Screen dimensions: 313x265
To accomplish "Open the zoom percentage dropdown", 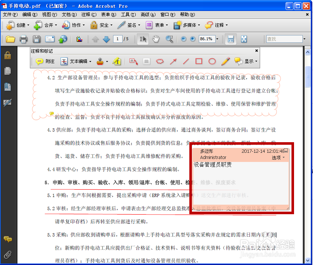I will click(x=217, y=39).
